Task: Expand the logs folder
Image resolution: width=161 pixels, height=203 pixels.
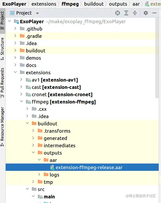Action: tap(39, 174)
